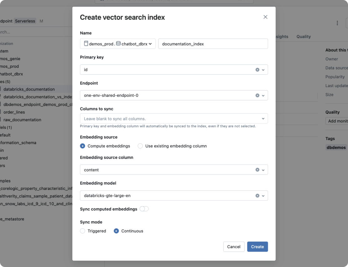Clear the one-env-shared-endpoint-0 Endpoint selection
The image size is (348, 267).
pyautogui.click(x=257, y=95)
